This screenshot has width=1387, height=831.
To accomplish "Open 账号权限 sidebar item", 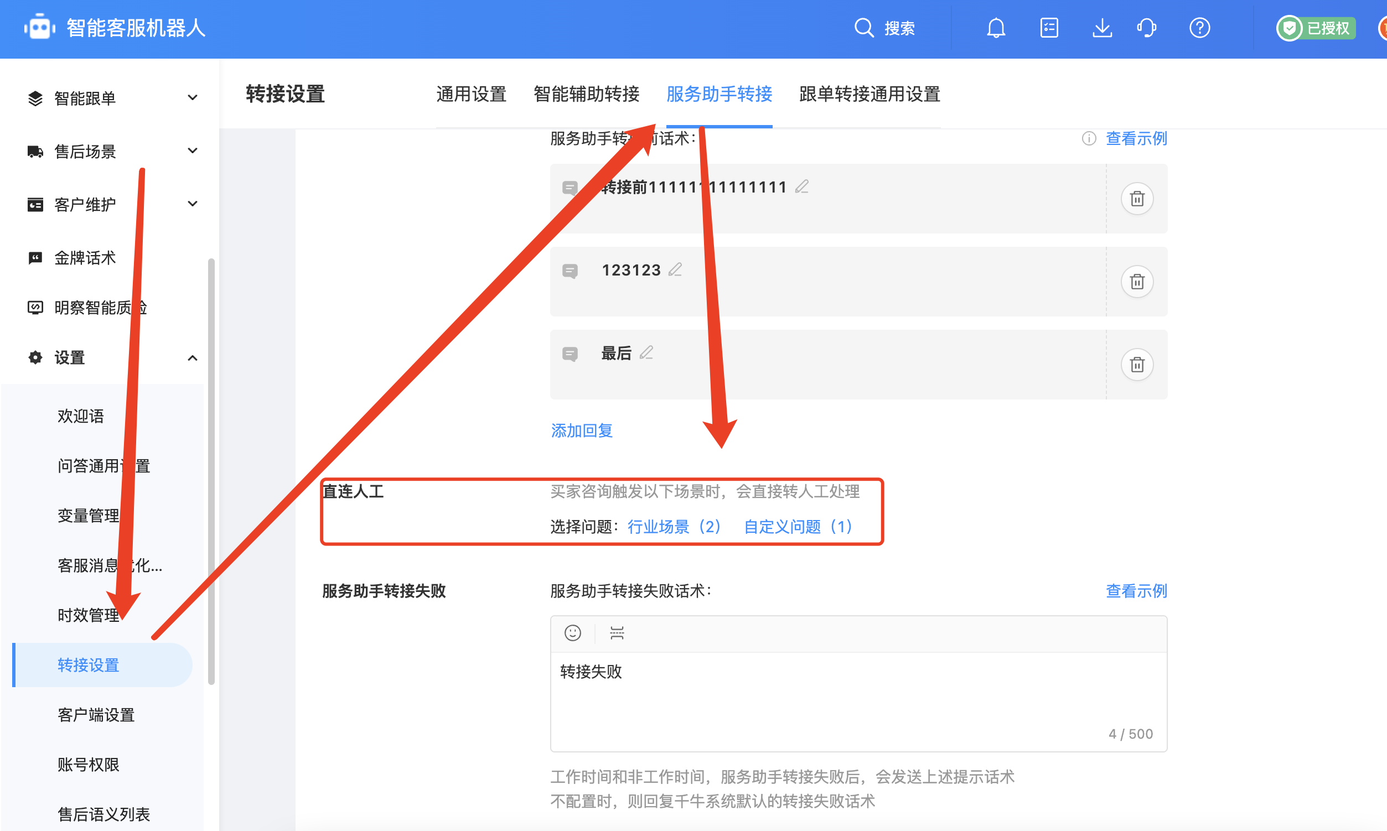I will click(89, 765).
